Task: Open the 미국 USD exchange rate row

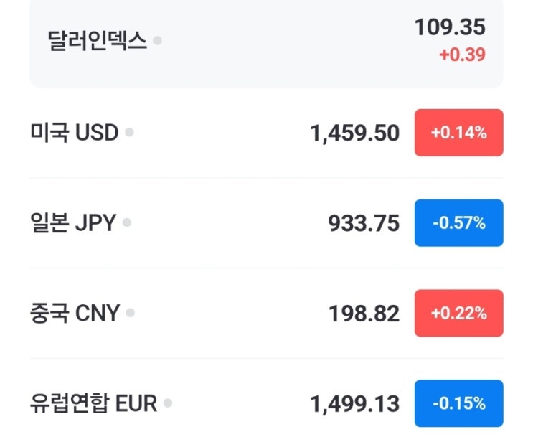Action: [75, 133]
